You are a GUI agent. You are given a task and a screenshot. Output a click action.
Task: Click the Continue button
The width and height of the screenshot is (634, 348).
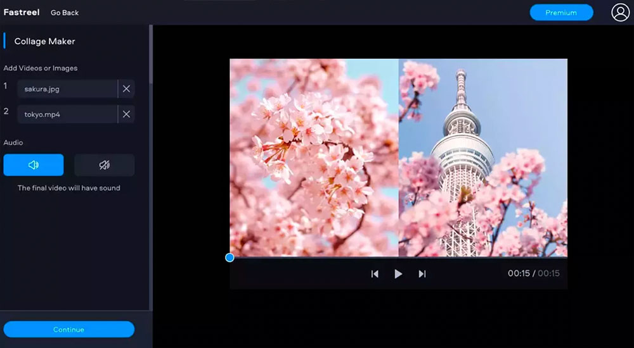[68, 330]
